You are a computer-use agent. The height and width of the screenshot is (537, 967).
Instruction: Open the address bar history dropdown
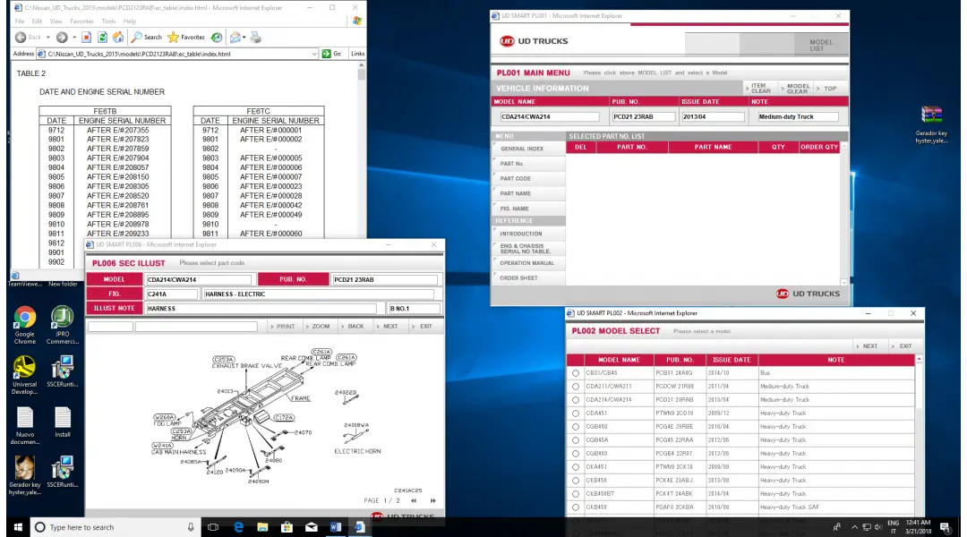(315, 53)
